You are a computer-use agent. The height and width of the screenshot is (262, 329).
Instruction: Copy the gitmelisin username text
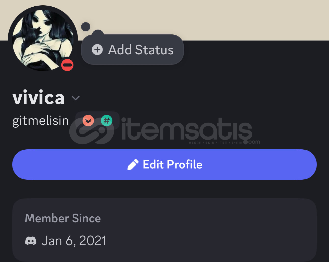(41, 121)
